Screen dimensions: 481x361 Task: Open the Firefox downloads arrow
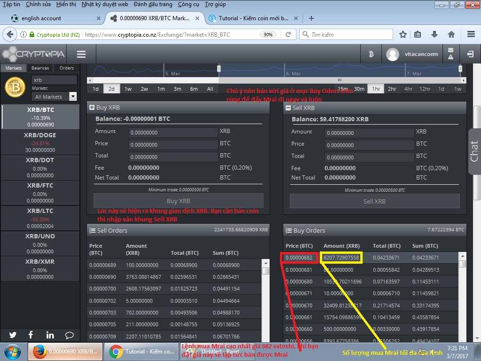pyautogui.click(x=434, y=34)
